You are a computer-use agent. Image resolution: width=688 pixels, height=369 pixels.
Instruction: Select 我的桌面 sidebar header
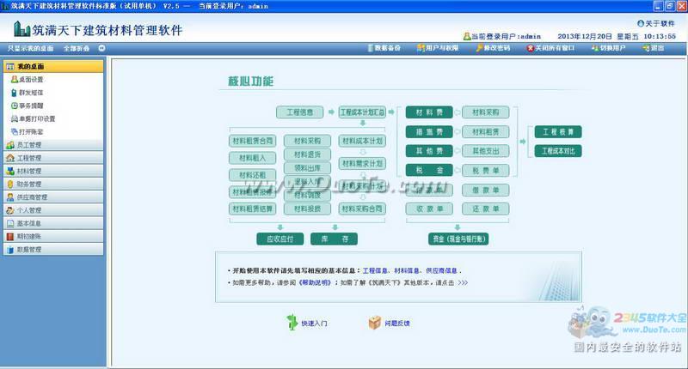53,67
